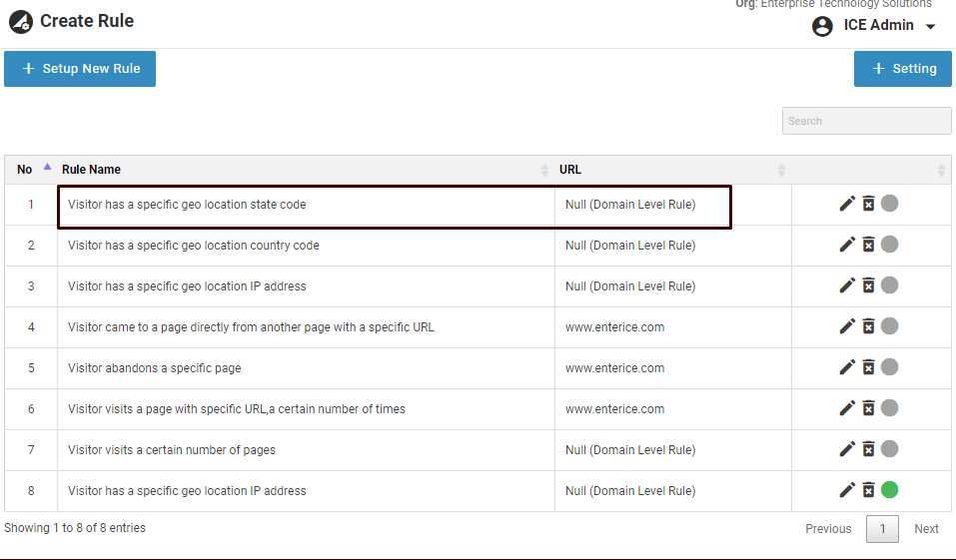Screen dimensions: 956x560
Task: Toggle the gray status indicator for rule 6
Action: [x=889, y=408]
